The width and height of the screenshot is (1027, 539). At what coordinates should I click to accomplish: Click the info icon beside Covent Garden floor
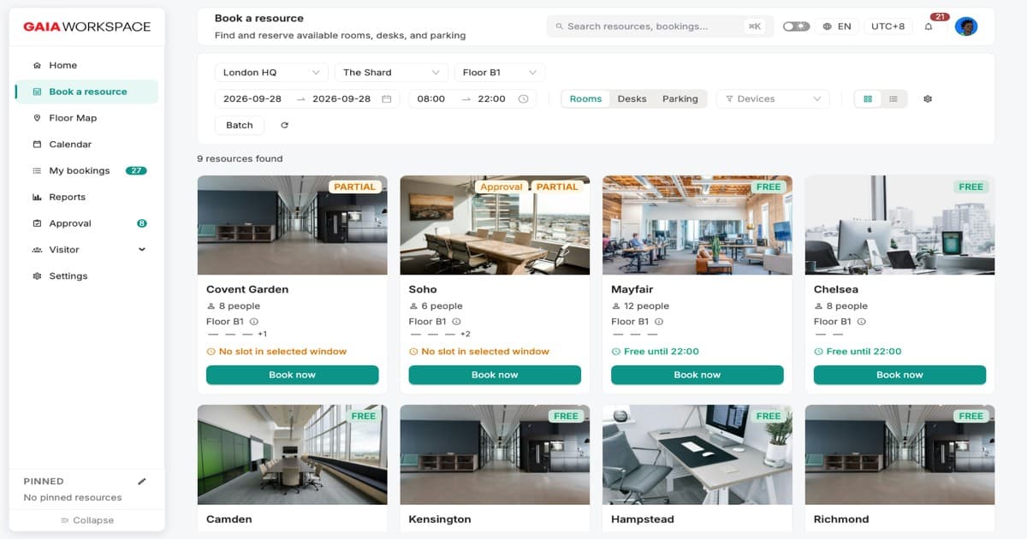pos(254,322)
